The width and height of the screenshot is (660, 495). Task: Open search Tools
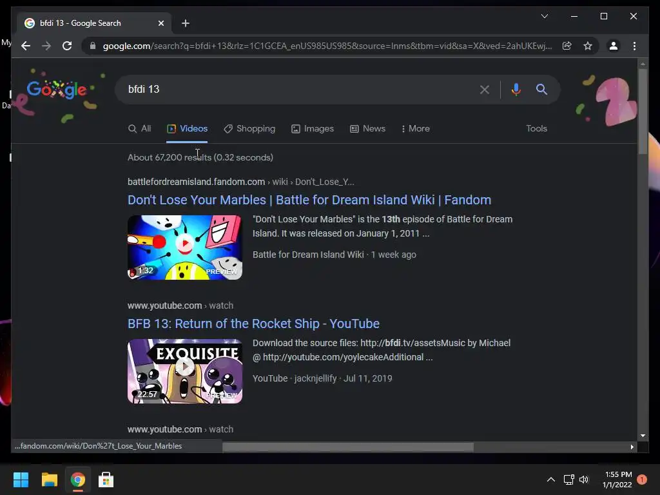[x=537, y=129]
